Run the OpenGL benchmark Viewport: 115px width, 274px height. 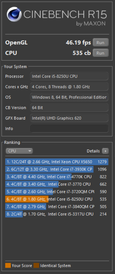pyautogui.click(x=100, y=43)
